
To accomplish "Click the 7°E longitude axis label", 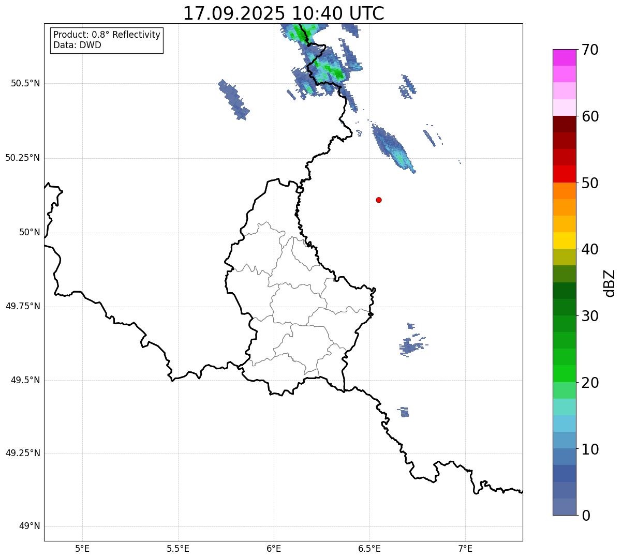I will 465,548.
